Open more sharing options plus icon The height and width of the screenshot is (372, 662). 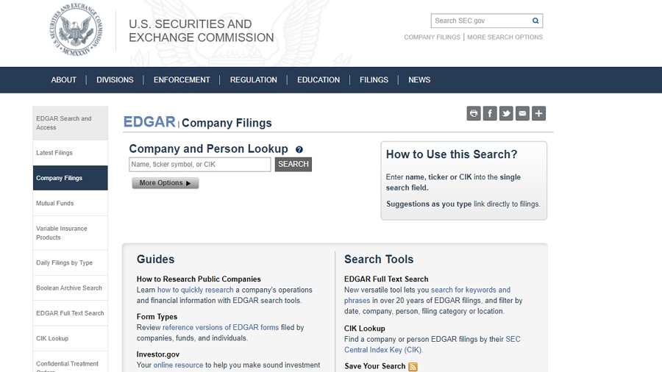538,113
